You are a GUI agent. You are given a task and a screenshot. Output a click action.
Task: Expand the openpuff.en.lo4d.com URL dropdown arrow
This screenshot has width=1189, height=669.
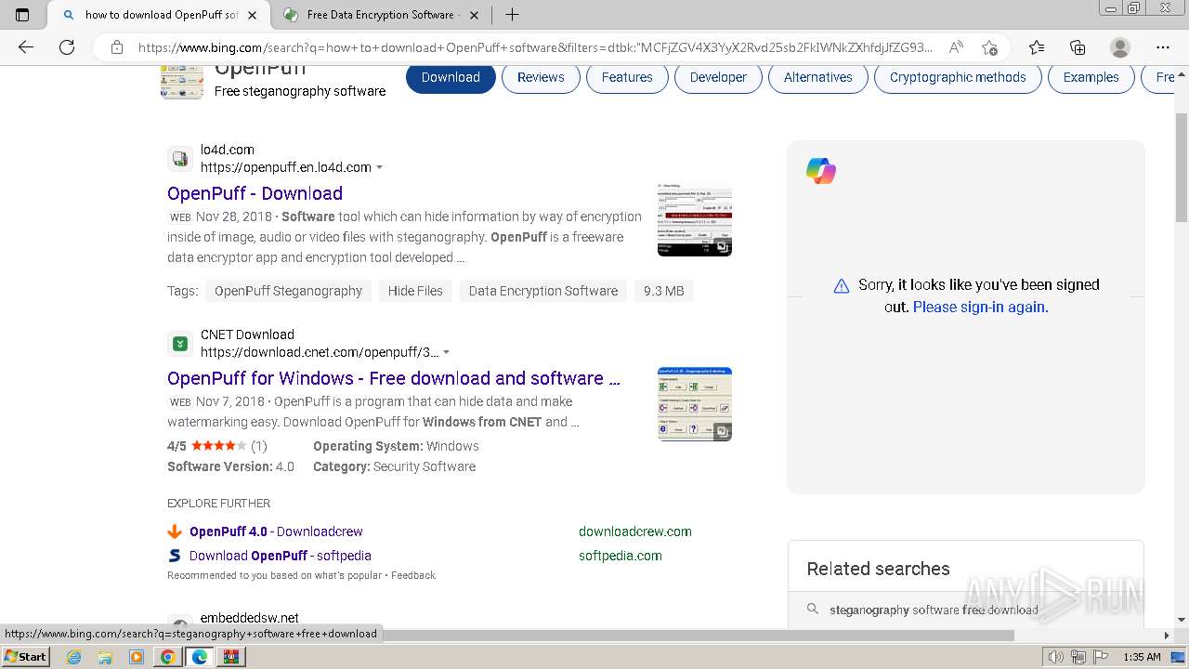[379, 168]
